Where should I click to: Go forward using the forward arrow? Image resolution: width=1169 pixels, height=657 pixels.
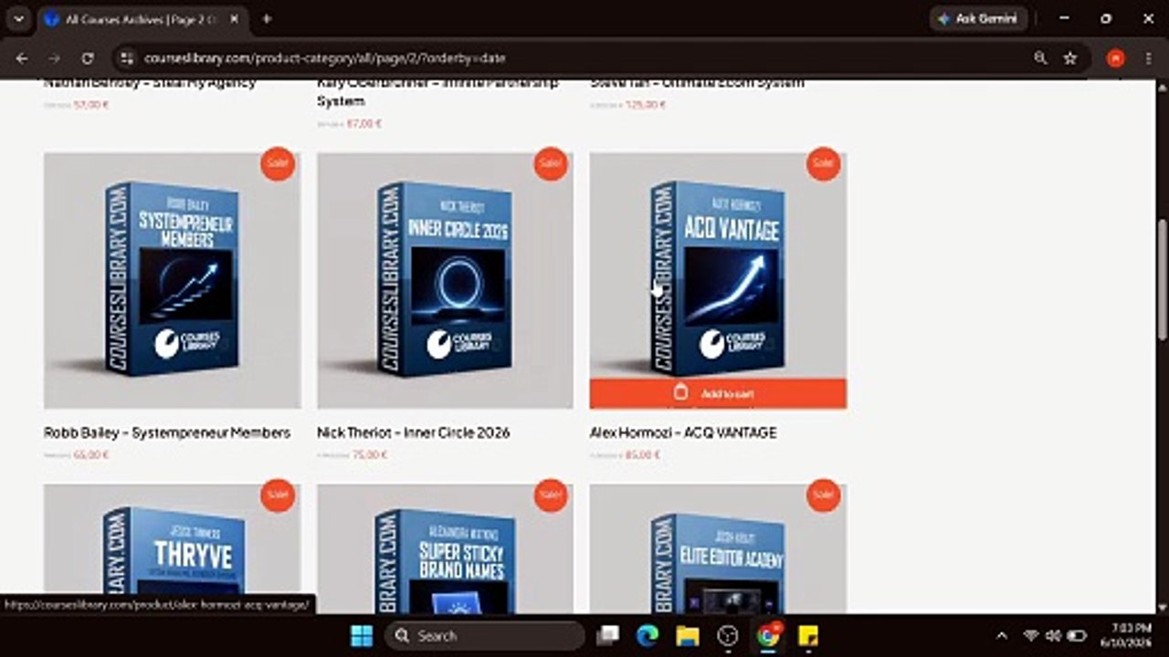(x=55, y=57)
